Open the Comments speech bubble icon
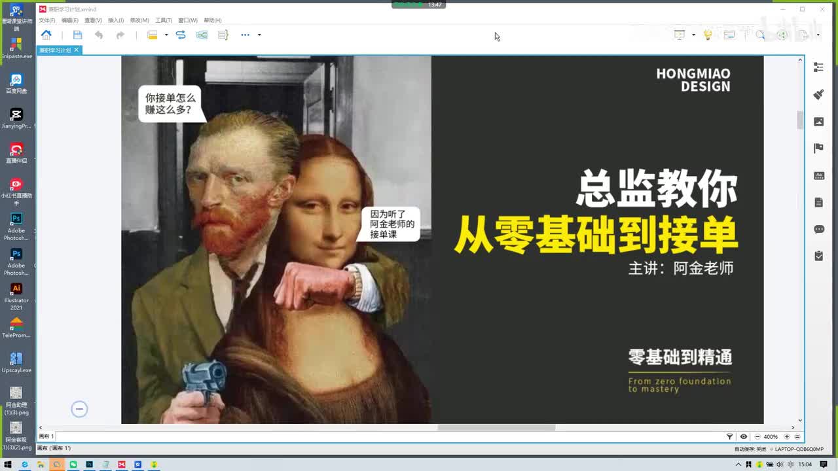The height and width of the screenshot is (471, 838). click(818, 229)
